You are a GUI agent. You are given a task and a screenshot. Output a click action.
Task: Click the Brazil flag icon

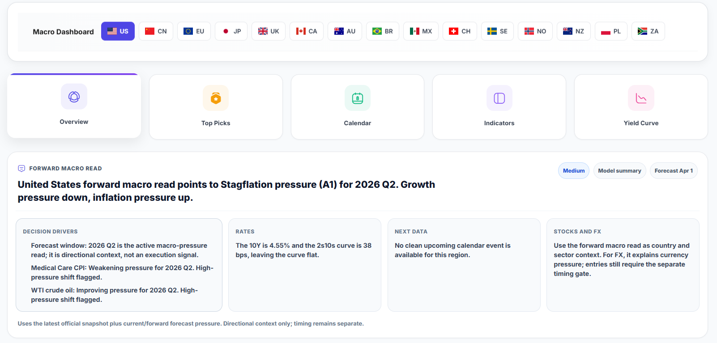[x=377, y=31]
